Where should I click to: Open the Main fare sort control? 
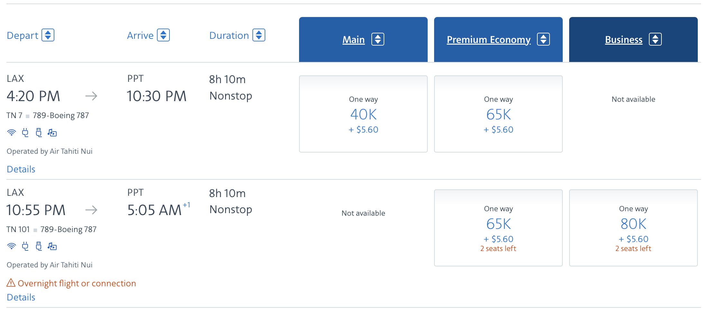click(x=378, y=39)
